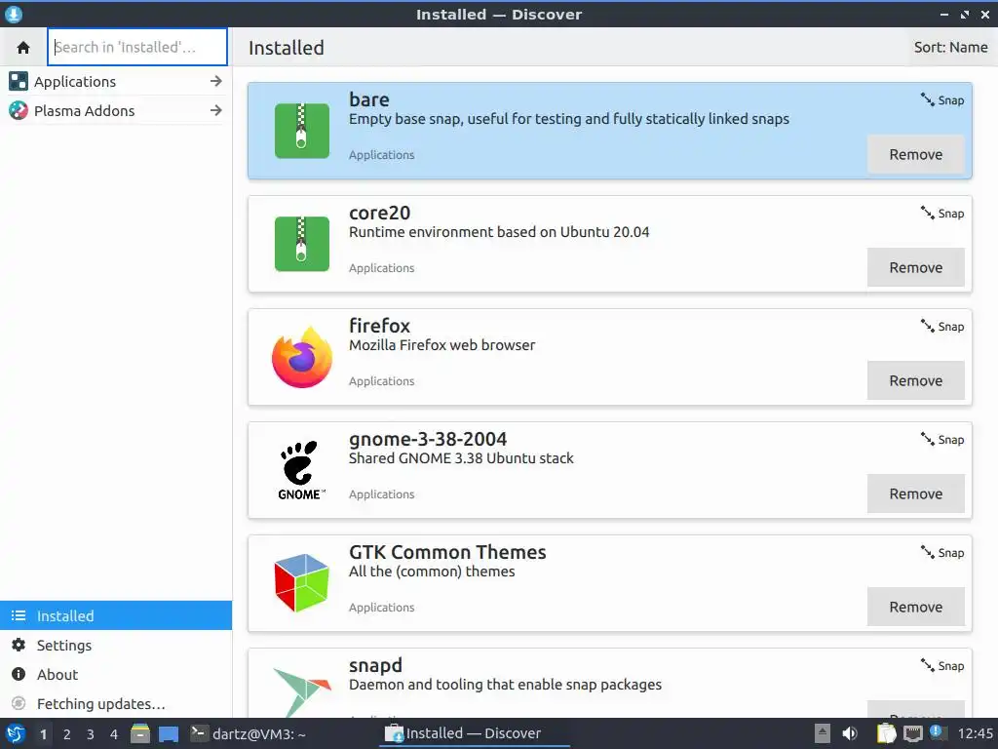The height and width of the screenshot is (749, 998).
Task: Click the Plasma Addons category icon
Action: tap(19, 110)
